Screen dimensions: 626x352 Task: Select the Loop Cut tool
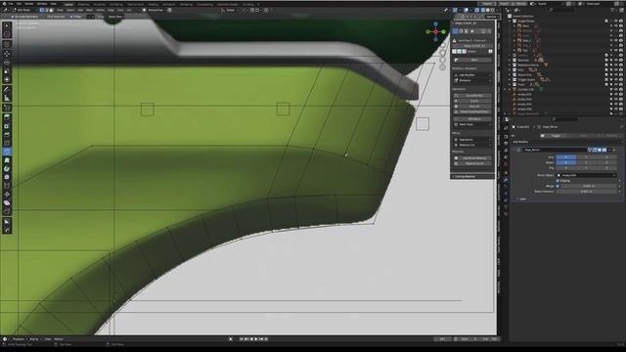click(x=7, y=143)
